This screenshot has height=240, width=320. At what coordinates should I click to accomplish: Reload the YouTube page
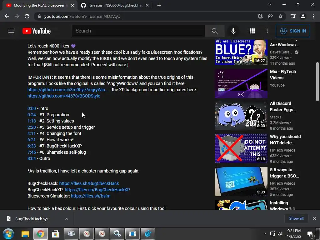click(27, 16)
